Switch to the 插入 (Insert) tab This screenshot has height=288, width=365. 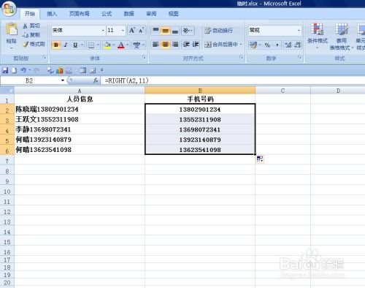[x=52, y=14]
